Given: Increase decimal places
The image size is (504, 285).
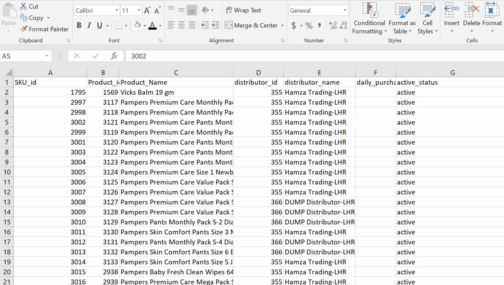Looking at the screenshot, I should (333, 25).
